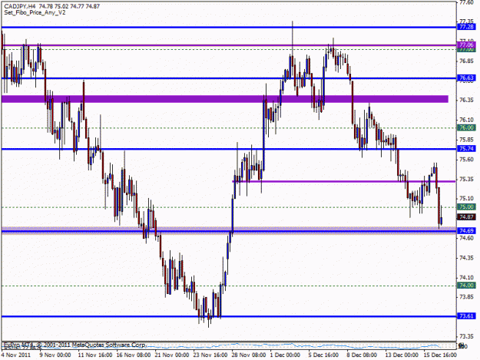Select the shaded support band at 74.69
The image size is (480, 360).
click(x=229, y=230)
